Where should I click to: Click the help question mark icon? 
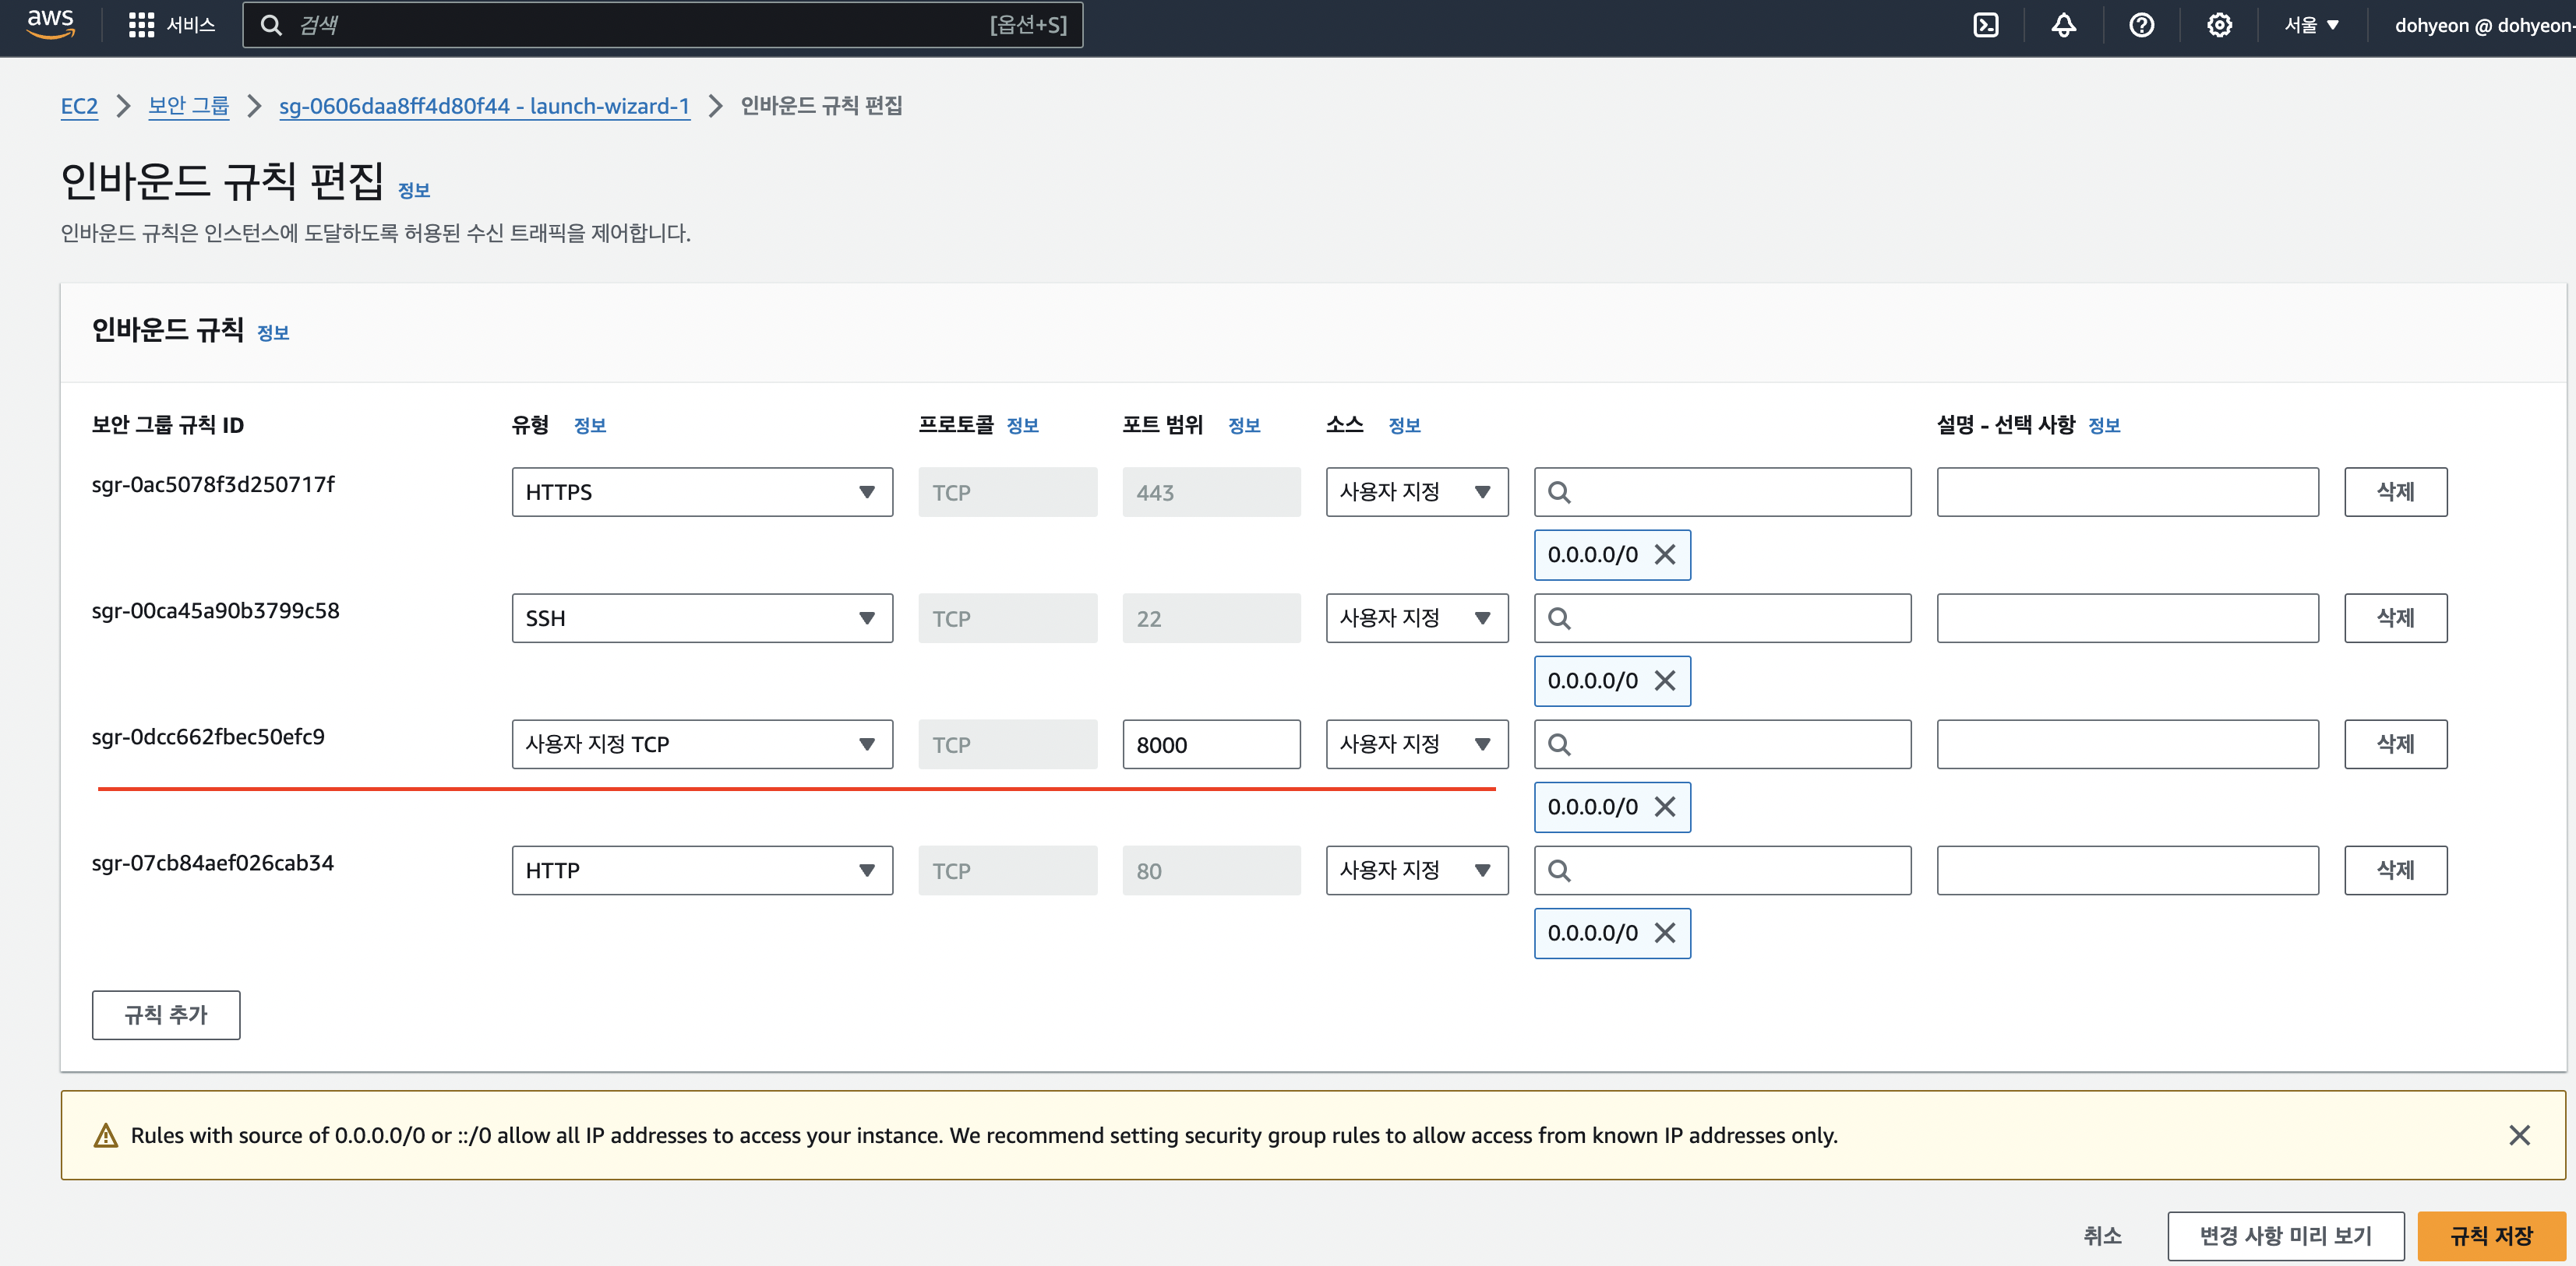coord(2141,25)
